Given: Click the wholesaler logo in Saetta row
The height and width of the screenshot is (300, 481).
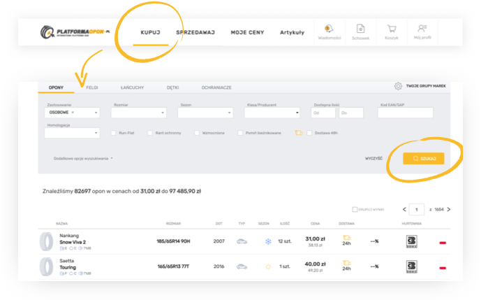Looking at the screenshot, I should [411, 266].
